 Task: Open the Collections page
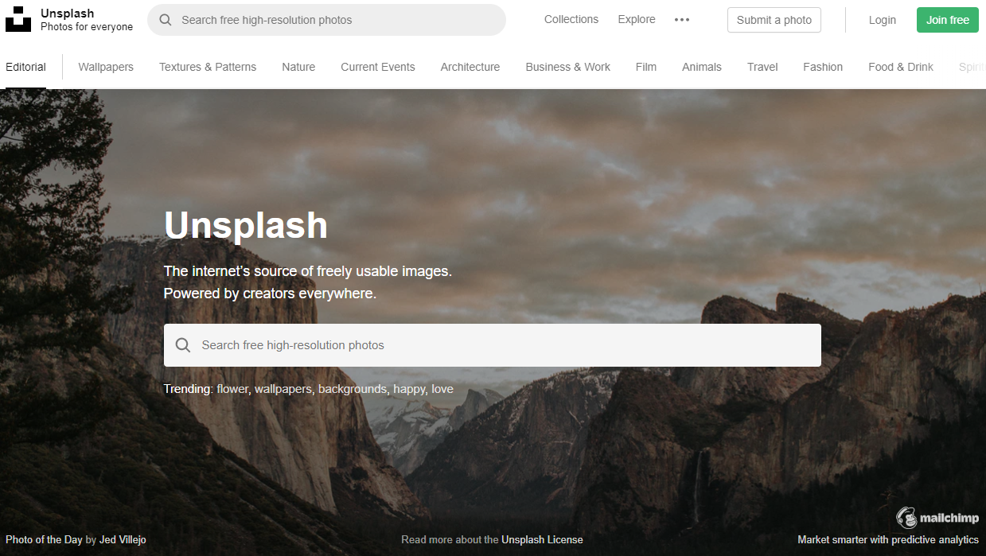(571, 20)
